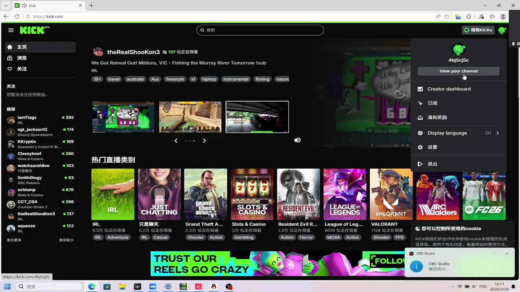Click the search magnifier icon
This screenshot has width=520, height=292.
[202, 30]
